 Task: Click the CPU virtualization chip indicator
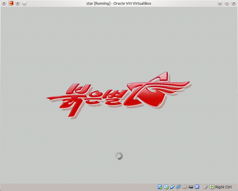pos(197,187)
